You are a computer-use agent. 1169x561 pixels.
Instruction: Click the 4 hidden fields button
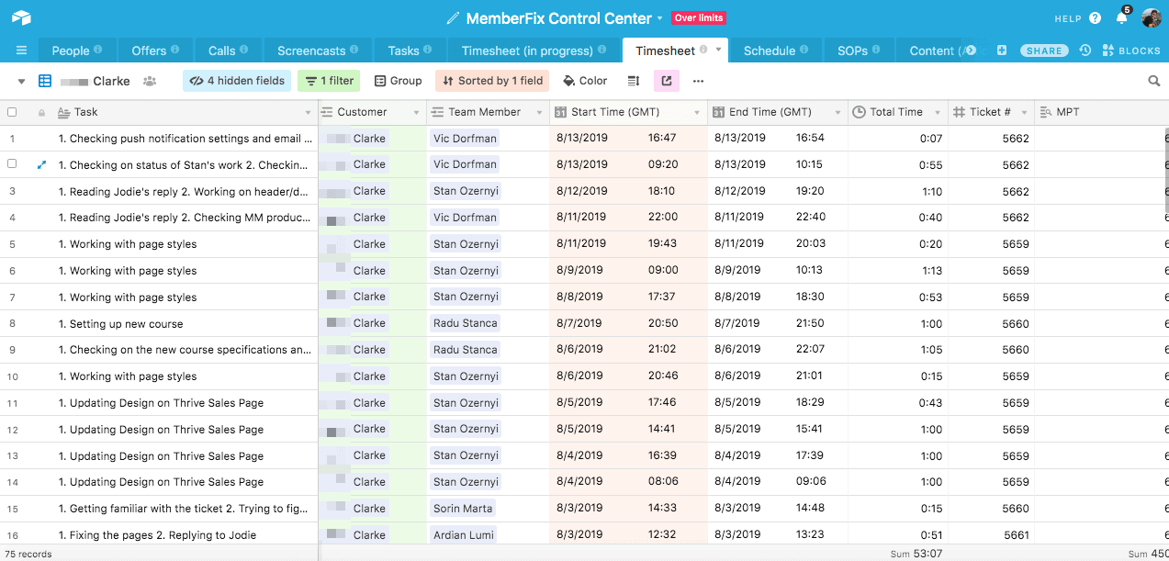pyautogui.click(x=237, y=81)
